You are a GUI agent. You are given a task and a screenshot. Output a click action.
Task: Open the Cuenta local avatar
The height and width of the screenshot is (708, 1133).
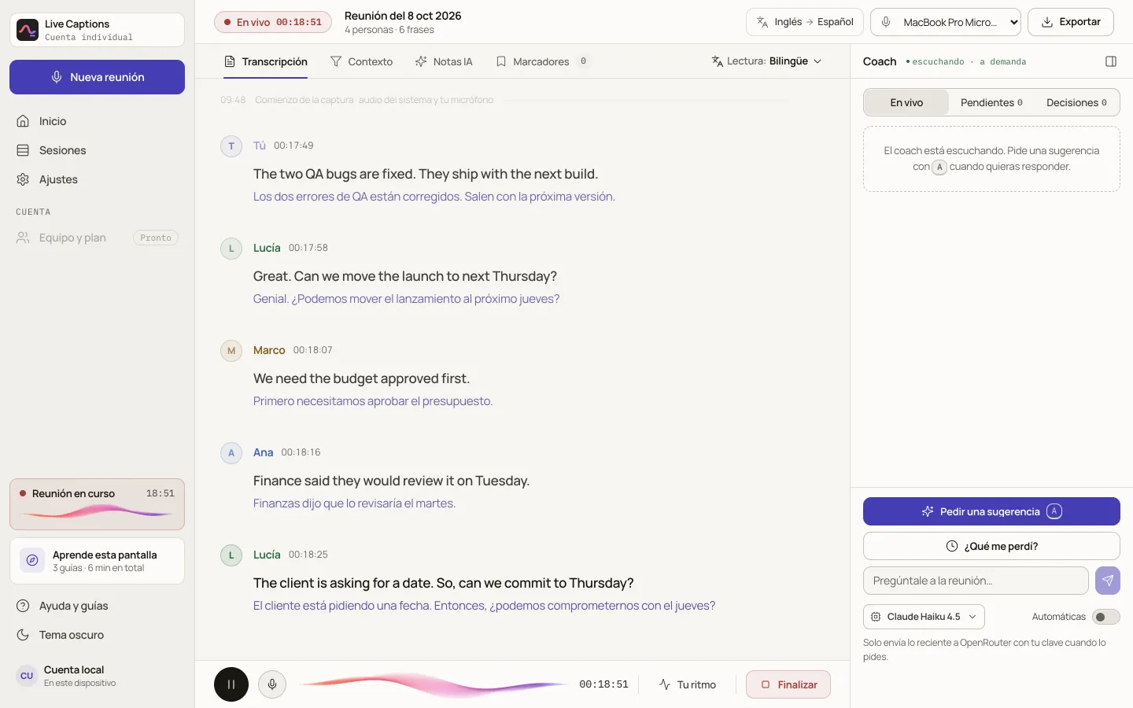point(27,676)
